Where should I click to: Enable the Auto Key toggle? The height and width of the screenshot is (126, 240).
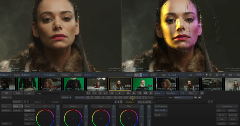tap(232, 111)
